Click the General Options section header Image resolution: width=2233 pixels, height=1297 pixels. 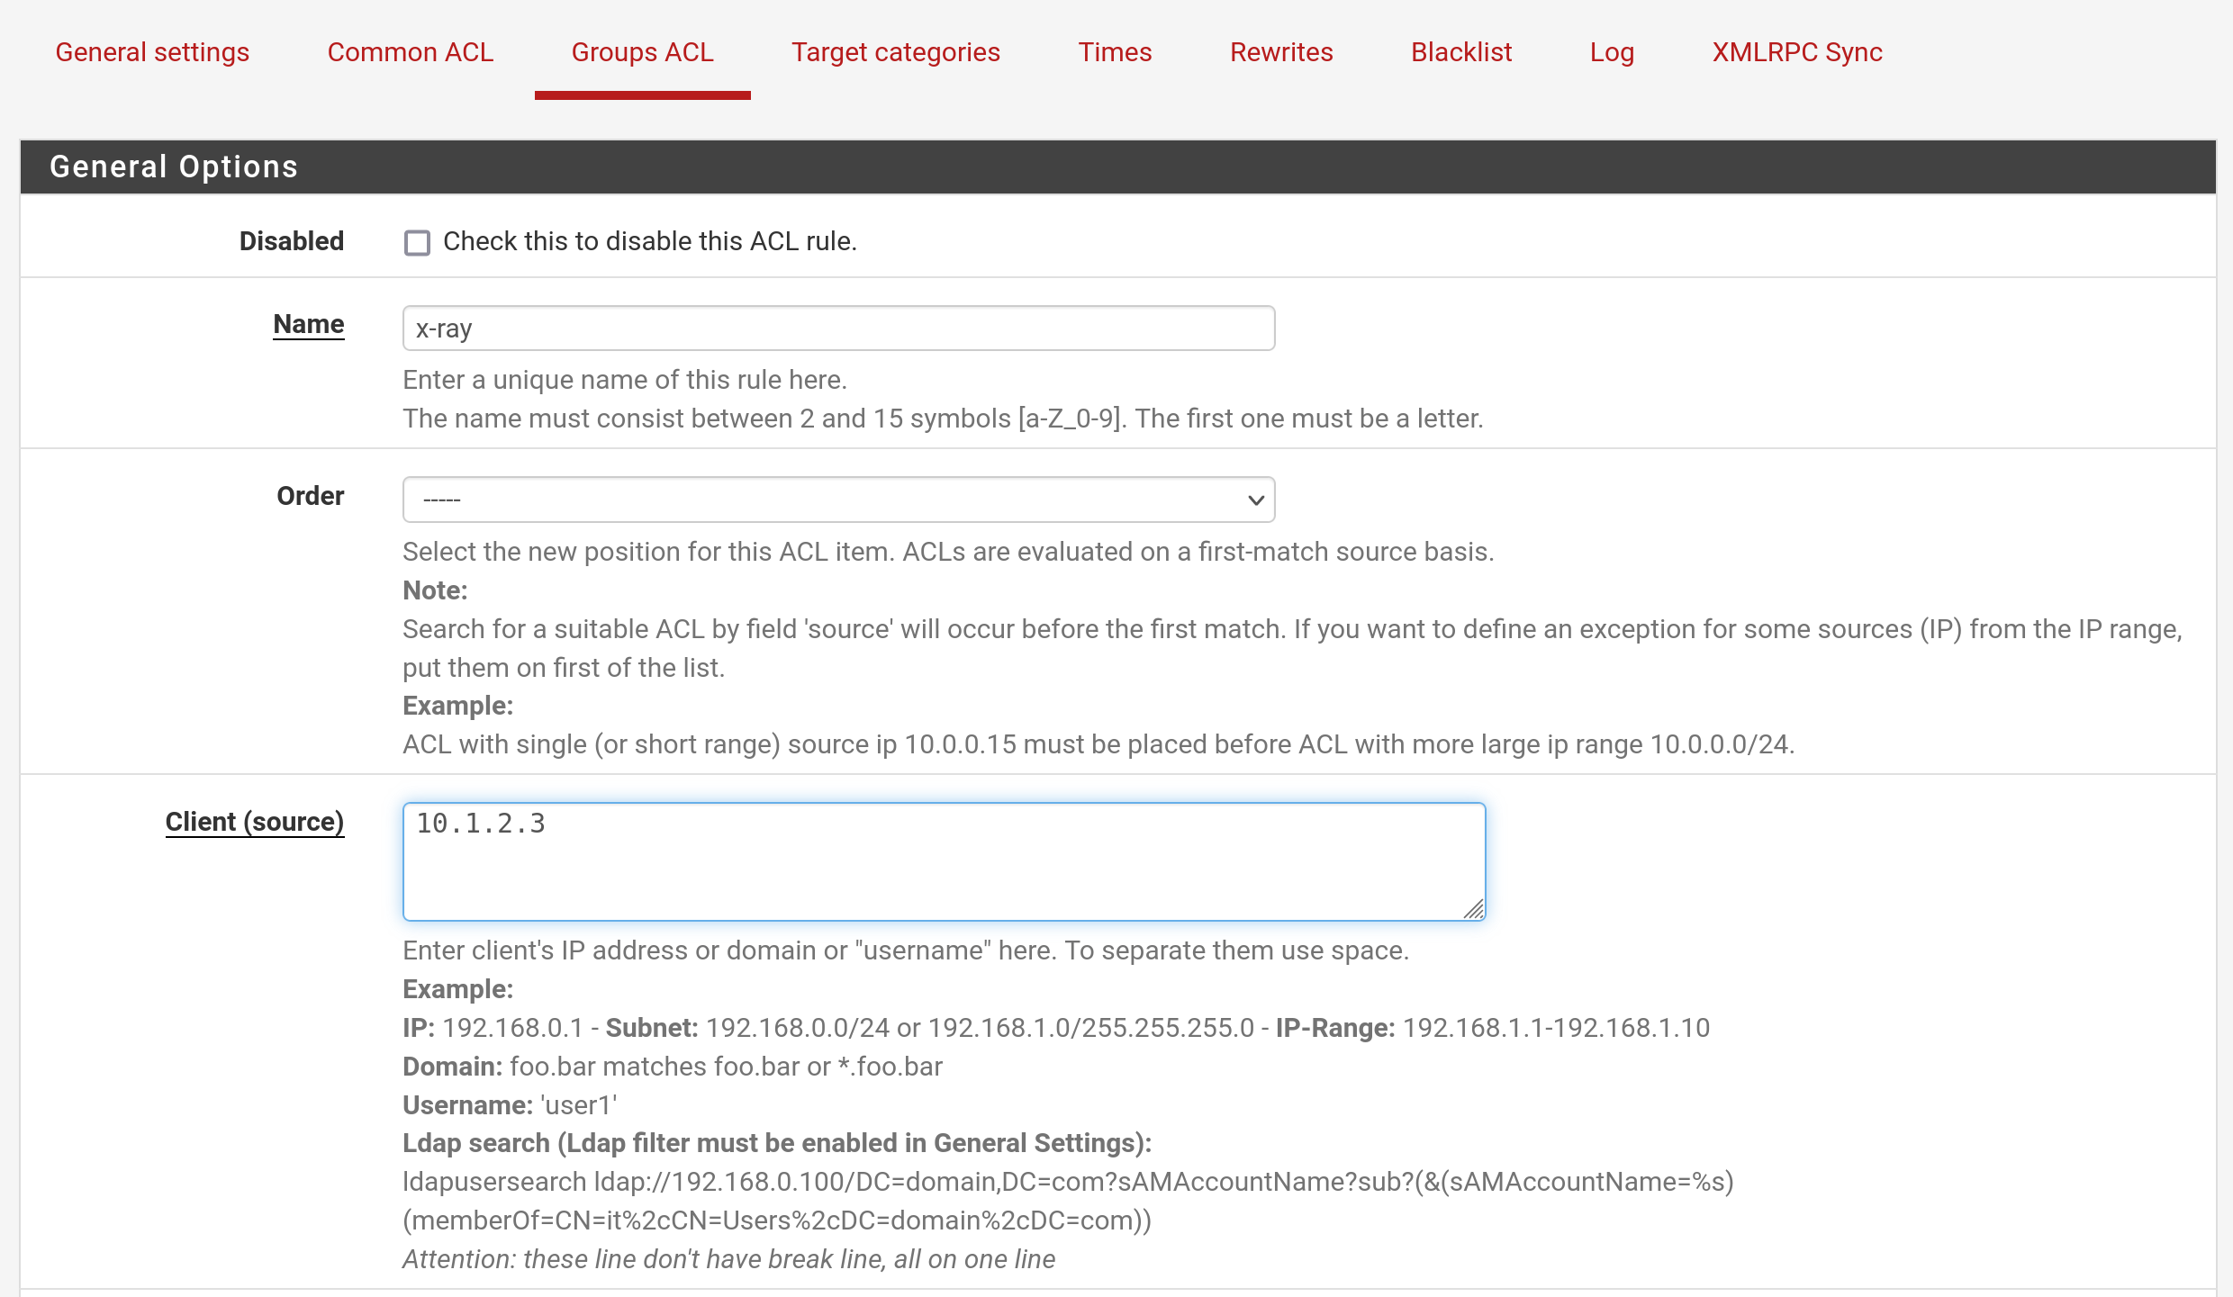[x=1117, y=167]
